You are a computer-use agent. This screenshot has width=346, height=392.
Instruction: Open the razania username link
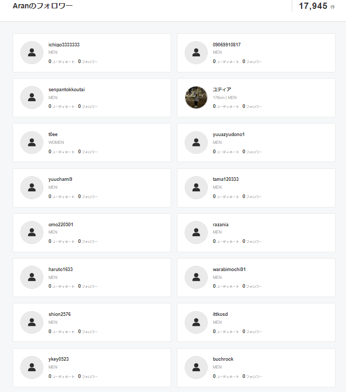[221, 225]
